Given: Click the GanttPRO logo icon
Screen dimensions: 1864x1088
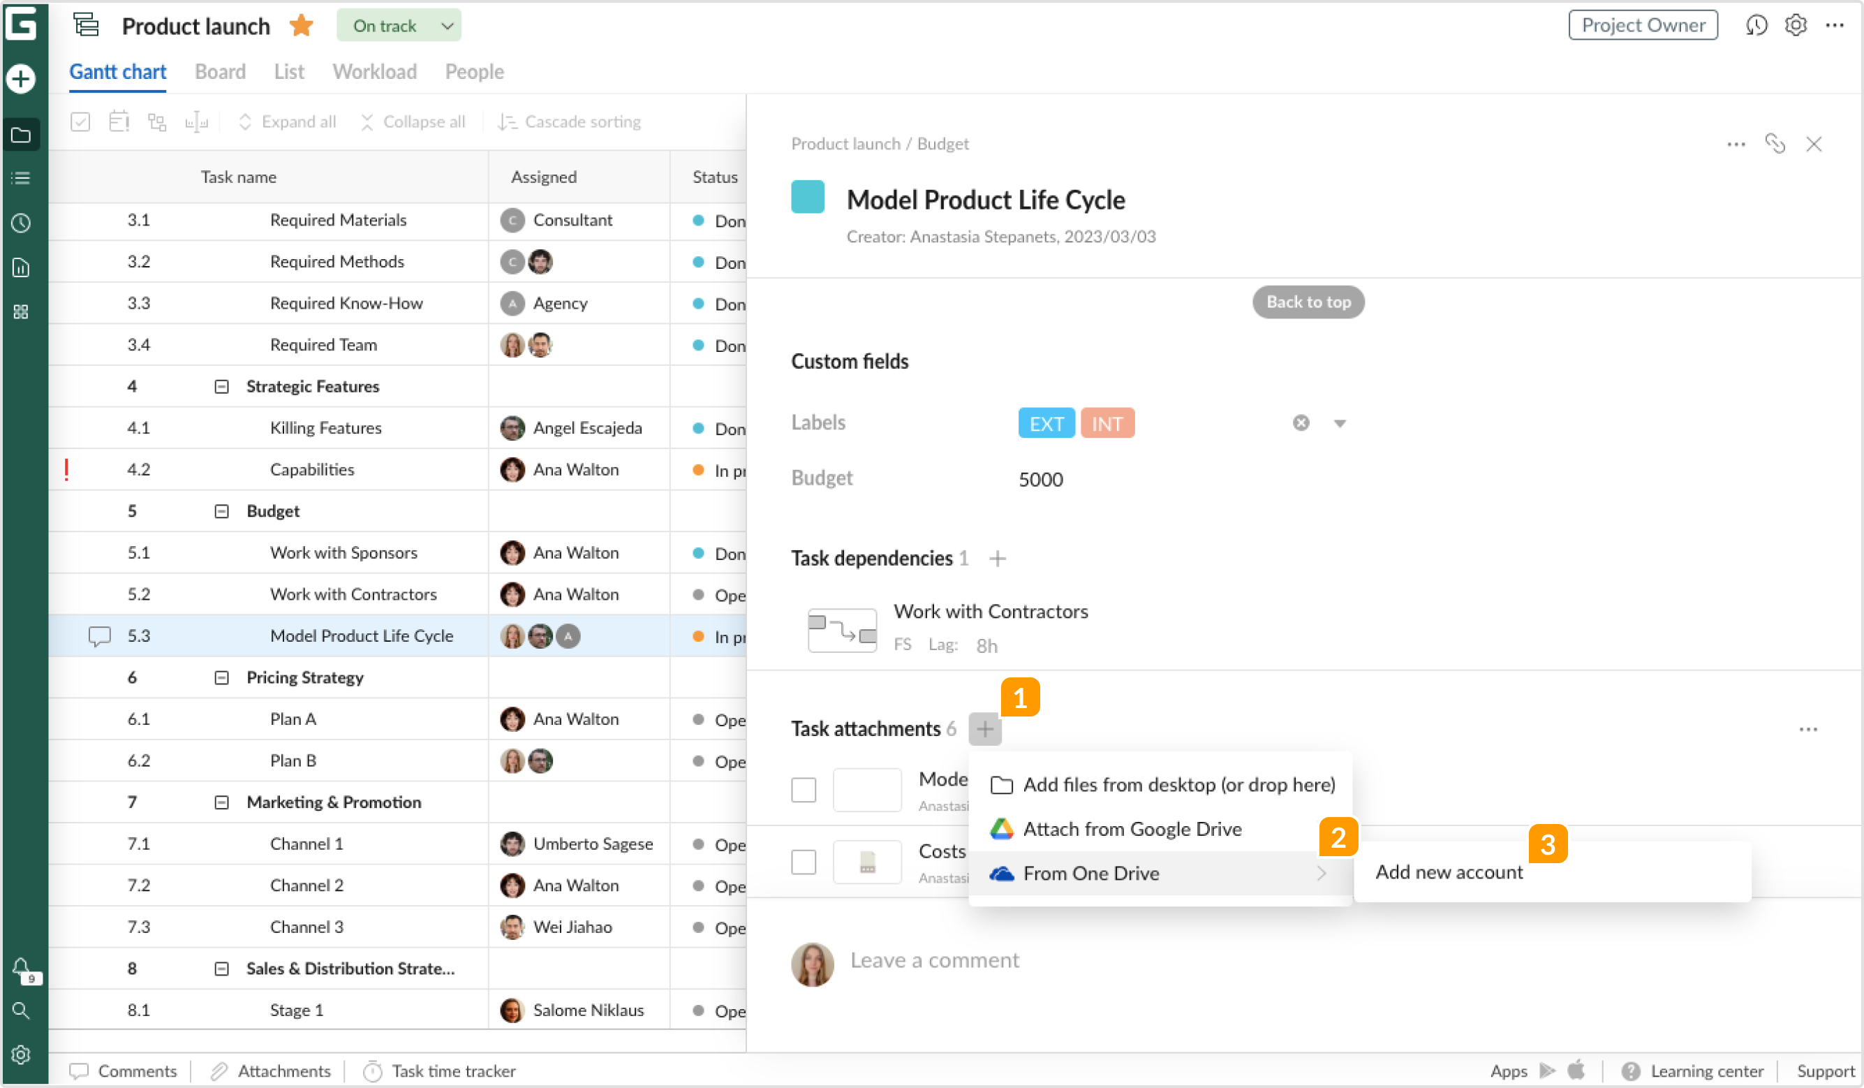Looking at the screenshot, I should click(21, 24).
